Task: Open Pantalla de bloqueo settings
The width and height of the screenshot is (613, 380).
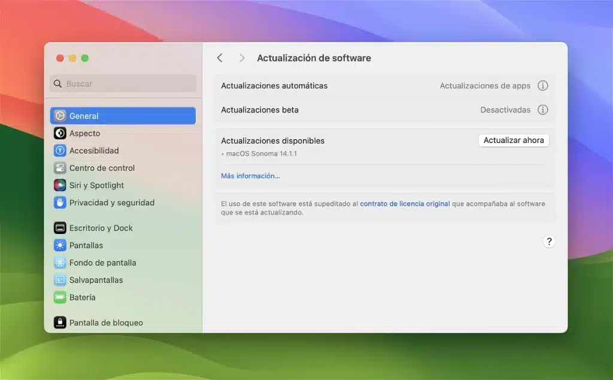Action: (123, 323)
